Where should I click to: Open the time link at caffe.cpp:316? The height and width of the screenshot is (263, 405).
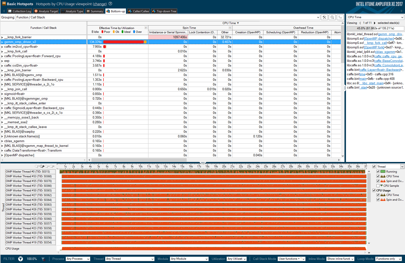pos(362,74)
